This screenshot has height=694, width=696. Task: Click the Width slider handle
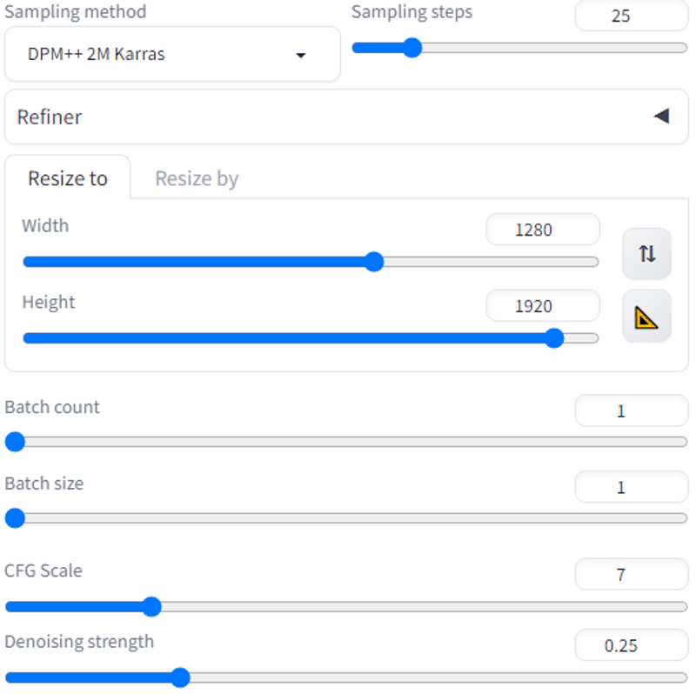point(374,262)
